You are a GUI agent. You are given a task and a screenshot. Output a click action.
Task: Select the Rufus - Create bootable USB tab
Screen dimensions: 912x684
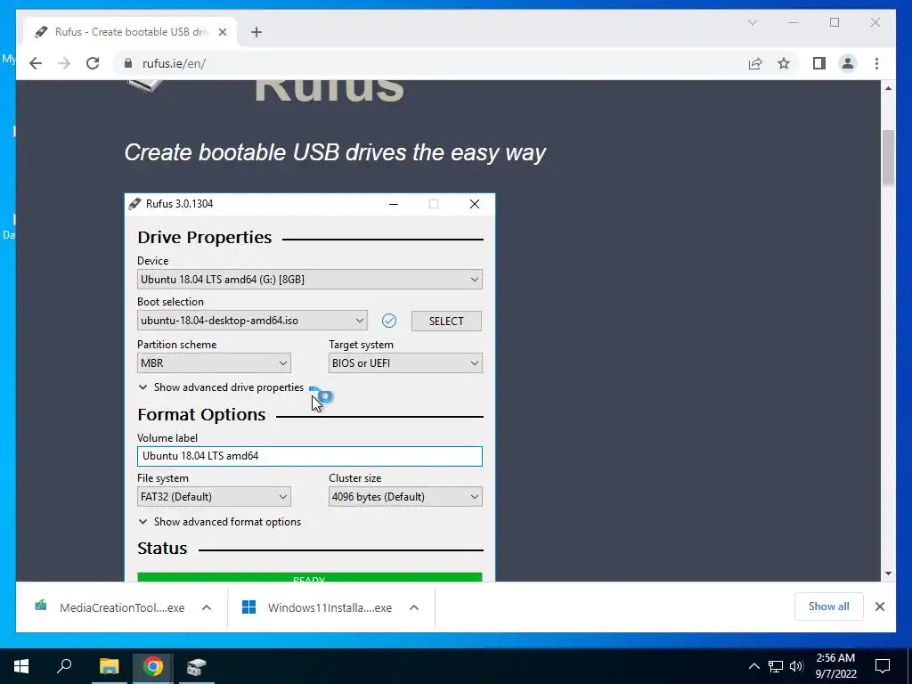[x=130, y=32]
